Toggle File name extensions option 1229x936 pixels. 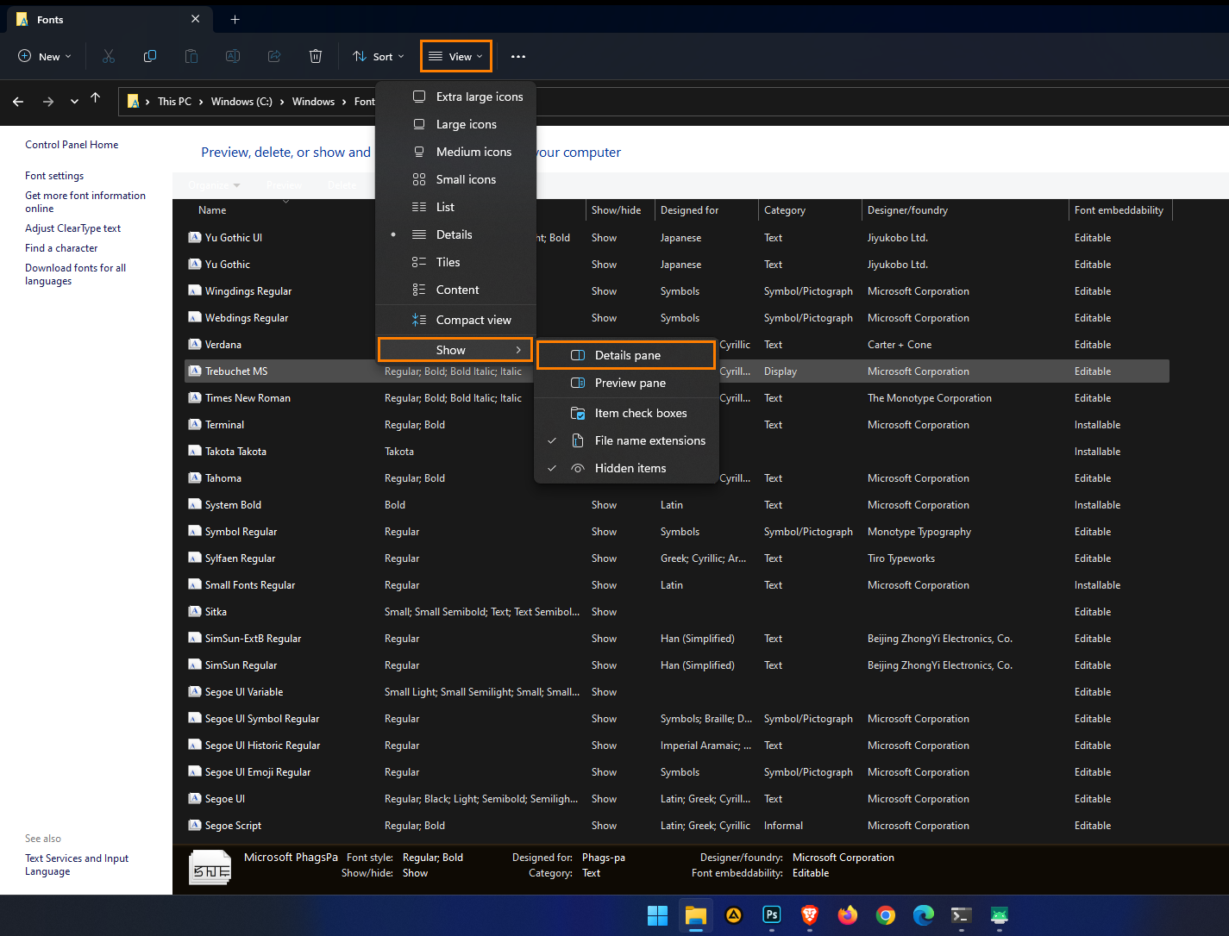tap(627, 440)
